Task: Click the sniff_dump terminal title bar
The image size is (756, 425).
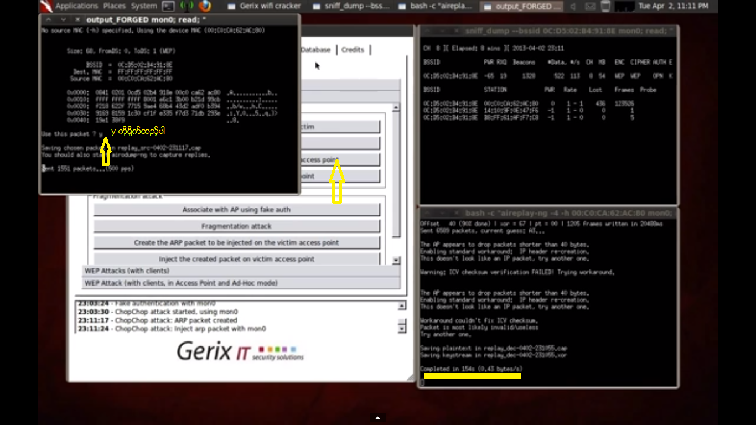Action: (548, 31)
